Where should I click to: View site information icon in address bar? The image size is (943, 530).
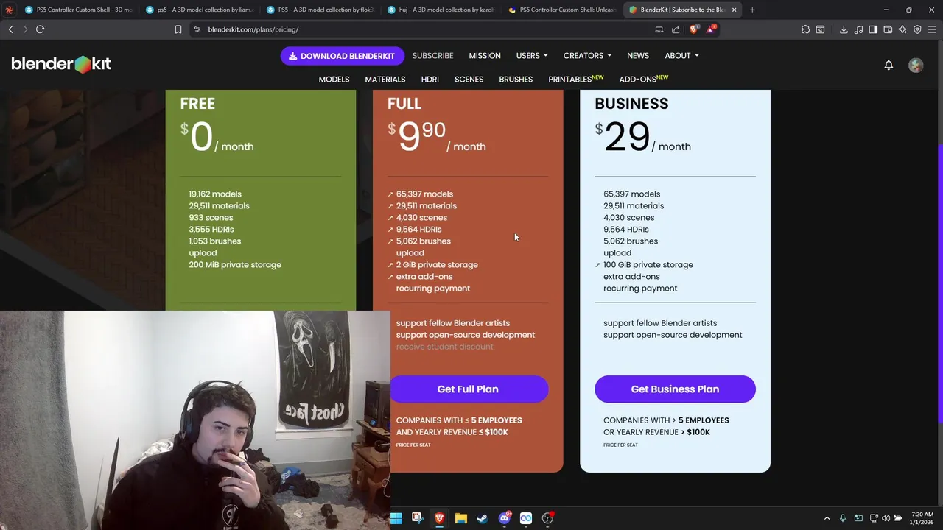point(197,29)
